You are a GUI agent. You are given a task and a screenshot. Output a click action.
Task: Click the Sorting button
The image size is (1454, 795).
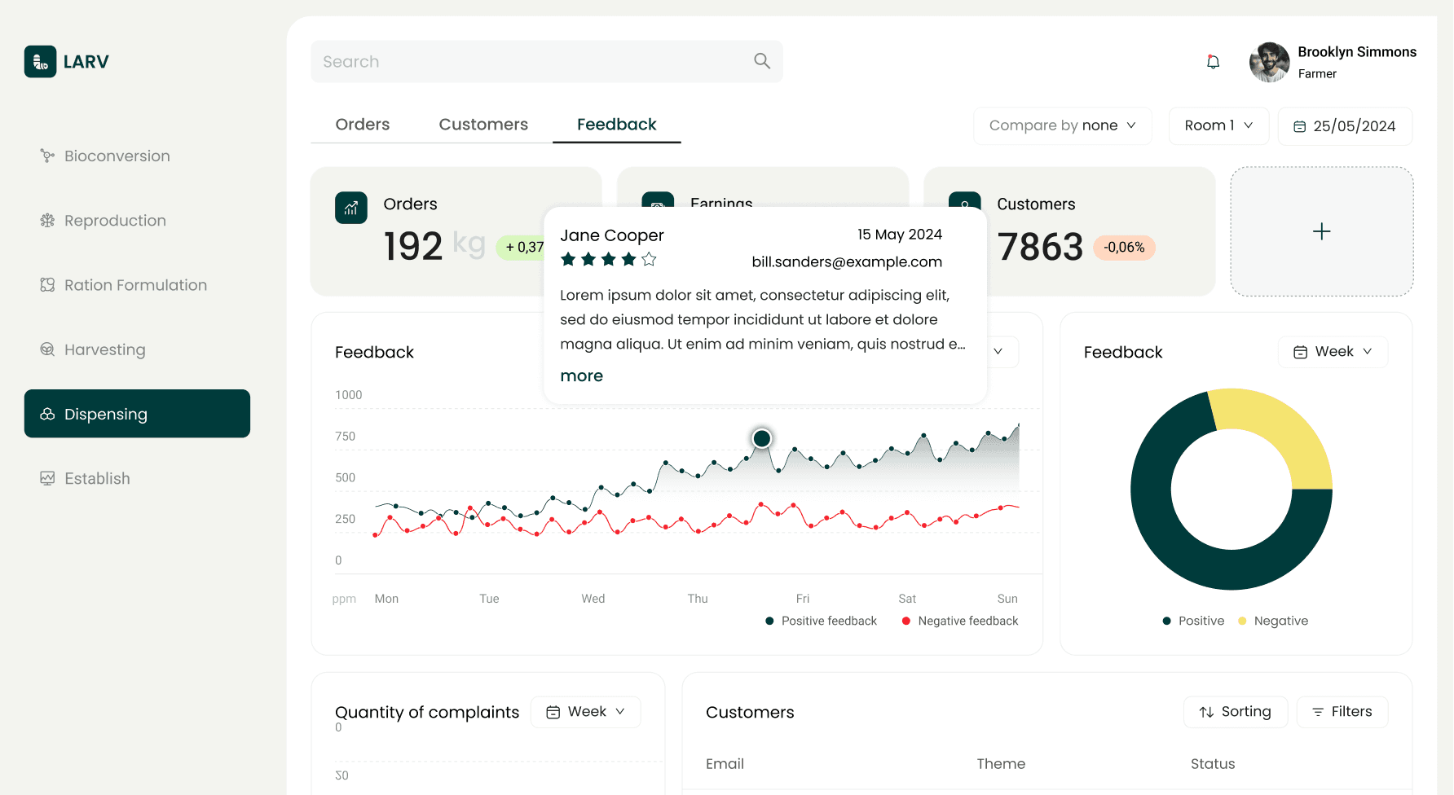click(1235, 712)
